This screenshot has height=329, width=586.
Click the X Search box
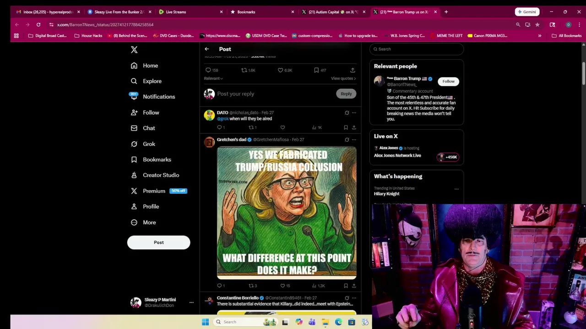(417, 49)
